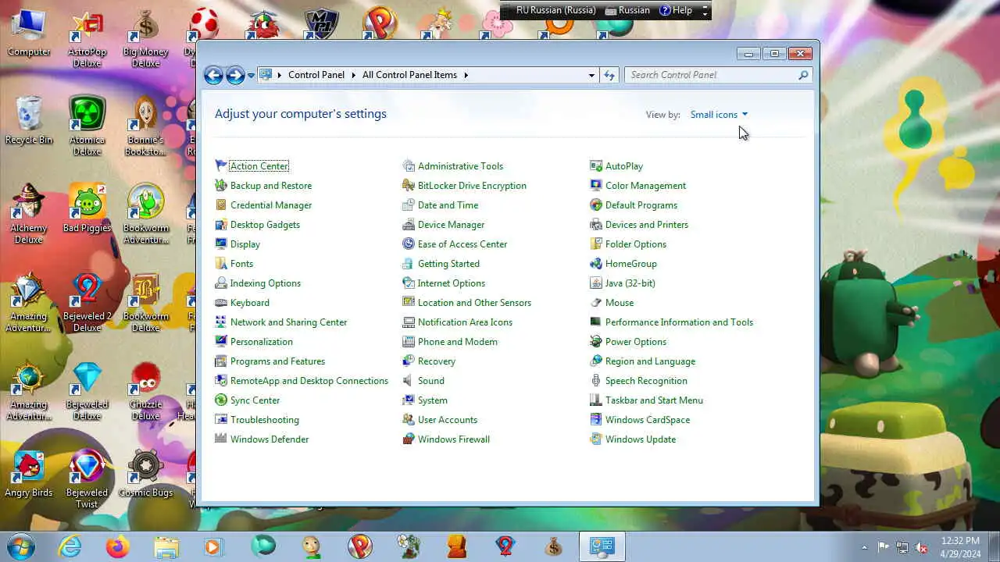Viewport: 1000px width, 562px height.
Task: Expand the arrow after All Control Panel Items
Action: tap(466, 75)
